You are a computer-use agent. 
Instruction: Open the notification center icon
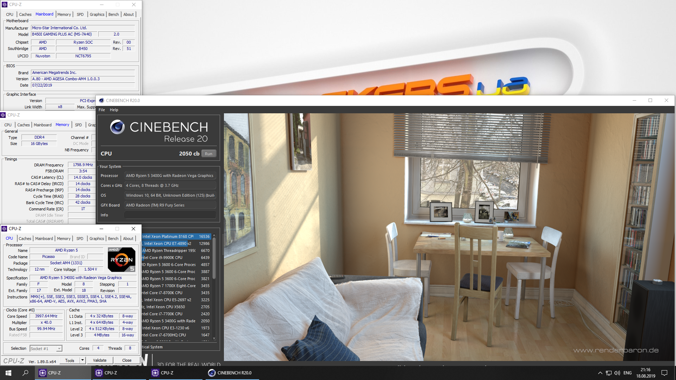click(x=664, y=373)
